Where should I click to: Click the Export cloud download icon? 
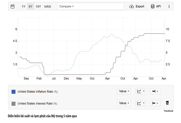coord(131,6)
